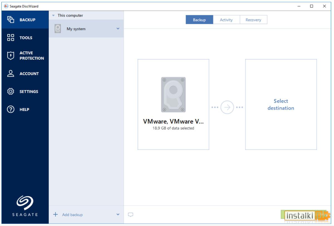
Task: Open the Tools grid icon
Action: (11, 38)
